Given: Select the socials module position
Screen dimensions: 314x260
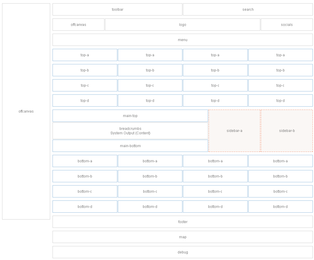Looking at the screenshot, I should coord(287,24).
